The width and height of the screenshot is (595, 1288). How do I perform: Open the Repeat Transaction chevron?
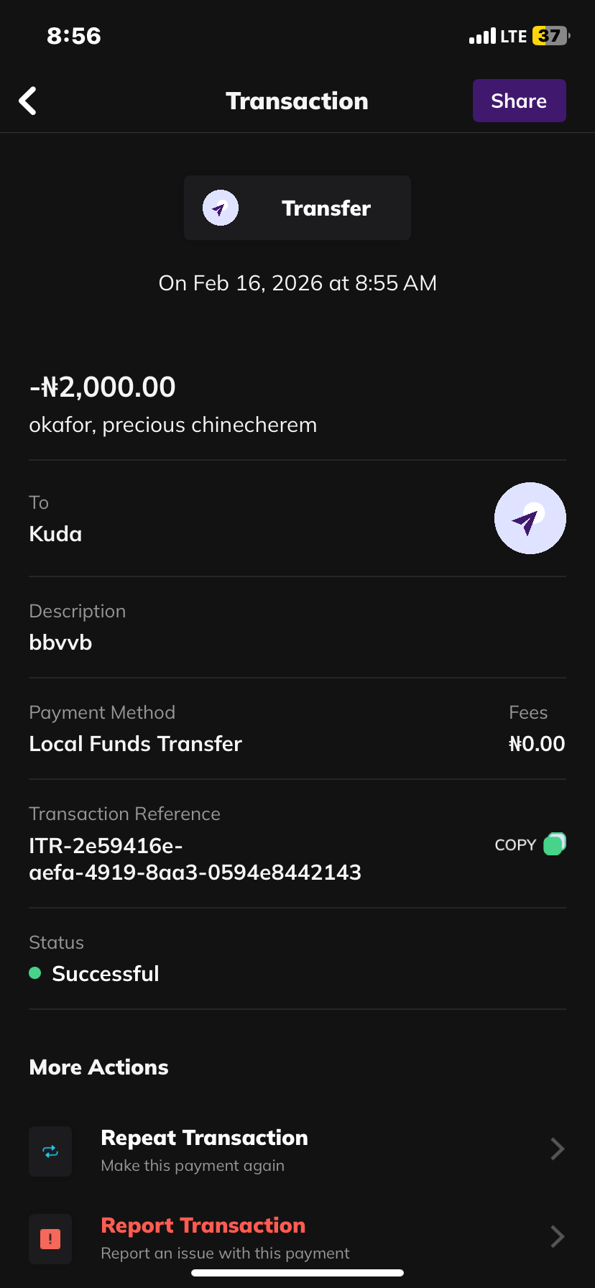pos(557,1149)
